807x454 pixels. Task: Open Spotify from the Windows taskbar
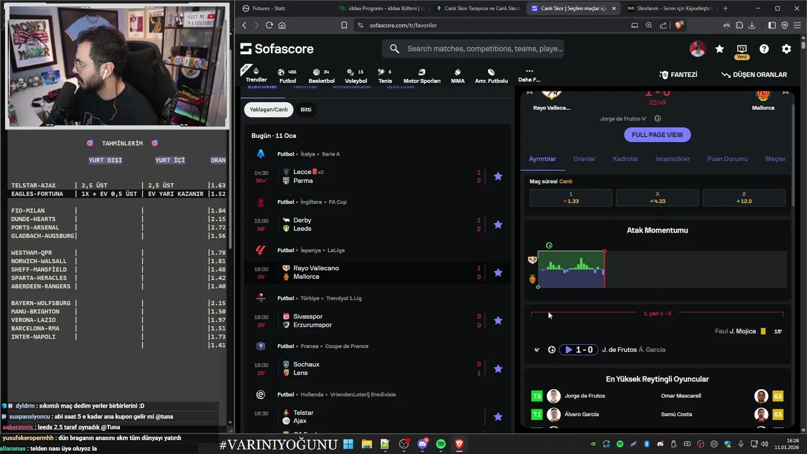[x=441, y=444]
